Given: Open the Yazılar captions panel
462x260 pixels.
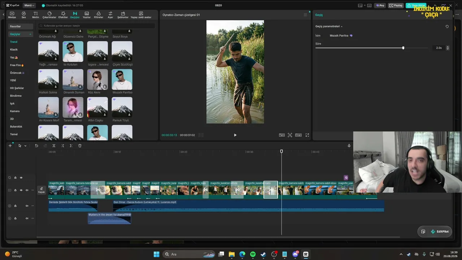Looking at the screenshot, I should tap(87, 15).
